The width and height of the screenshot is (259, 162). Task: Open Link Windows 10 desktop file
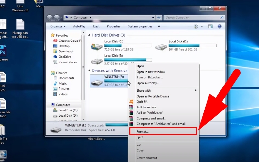coord(20,6)
